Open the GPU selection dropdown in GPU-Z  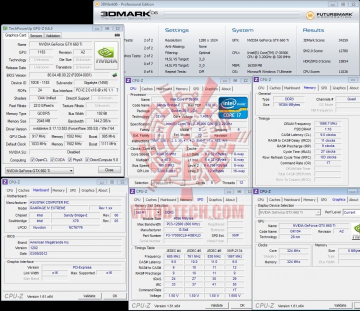click(39, 171)
